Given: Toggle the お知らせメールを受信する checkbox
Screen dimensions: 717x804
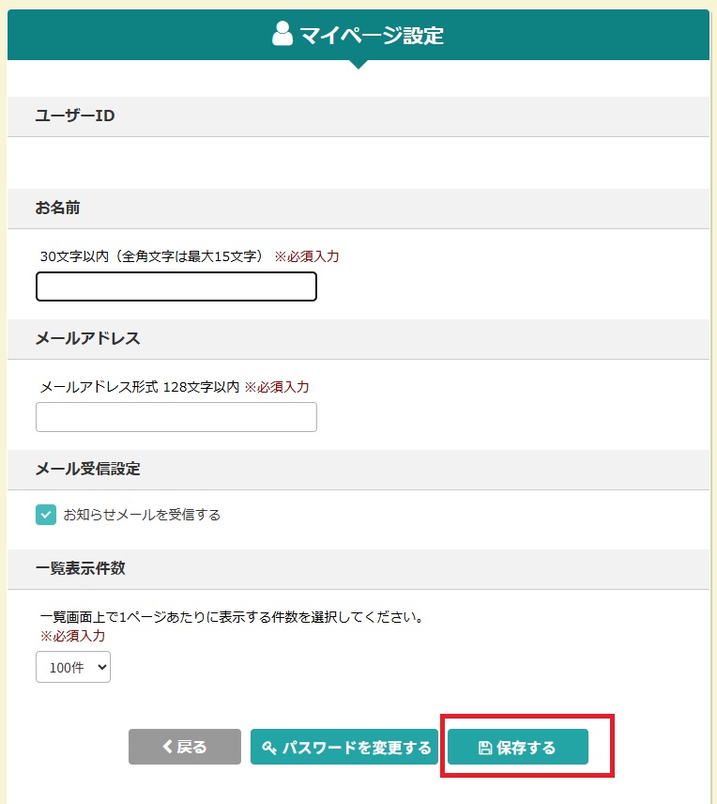Looking at the screenshot, I should pyautogui.click(x=46, y=515).
